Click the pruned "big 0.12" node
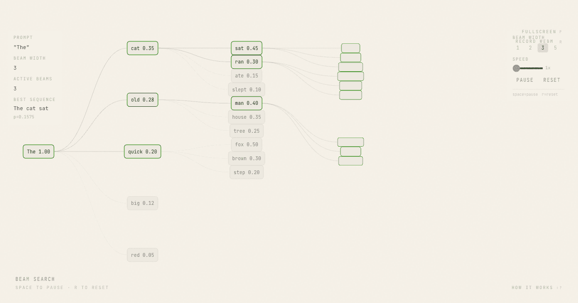 pos(143,203)
